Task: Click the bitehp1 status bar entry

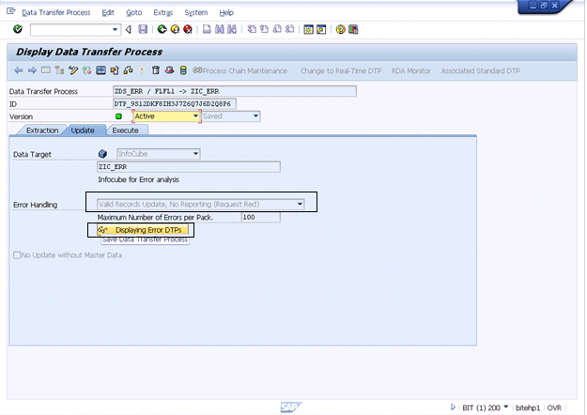Action: coord(528,407)
